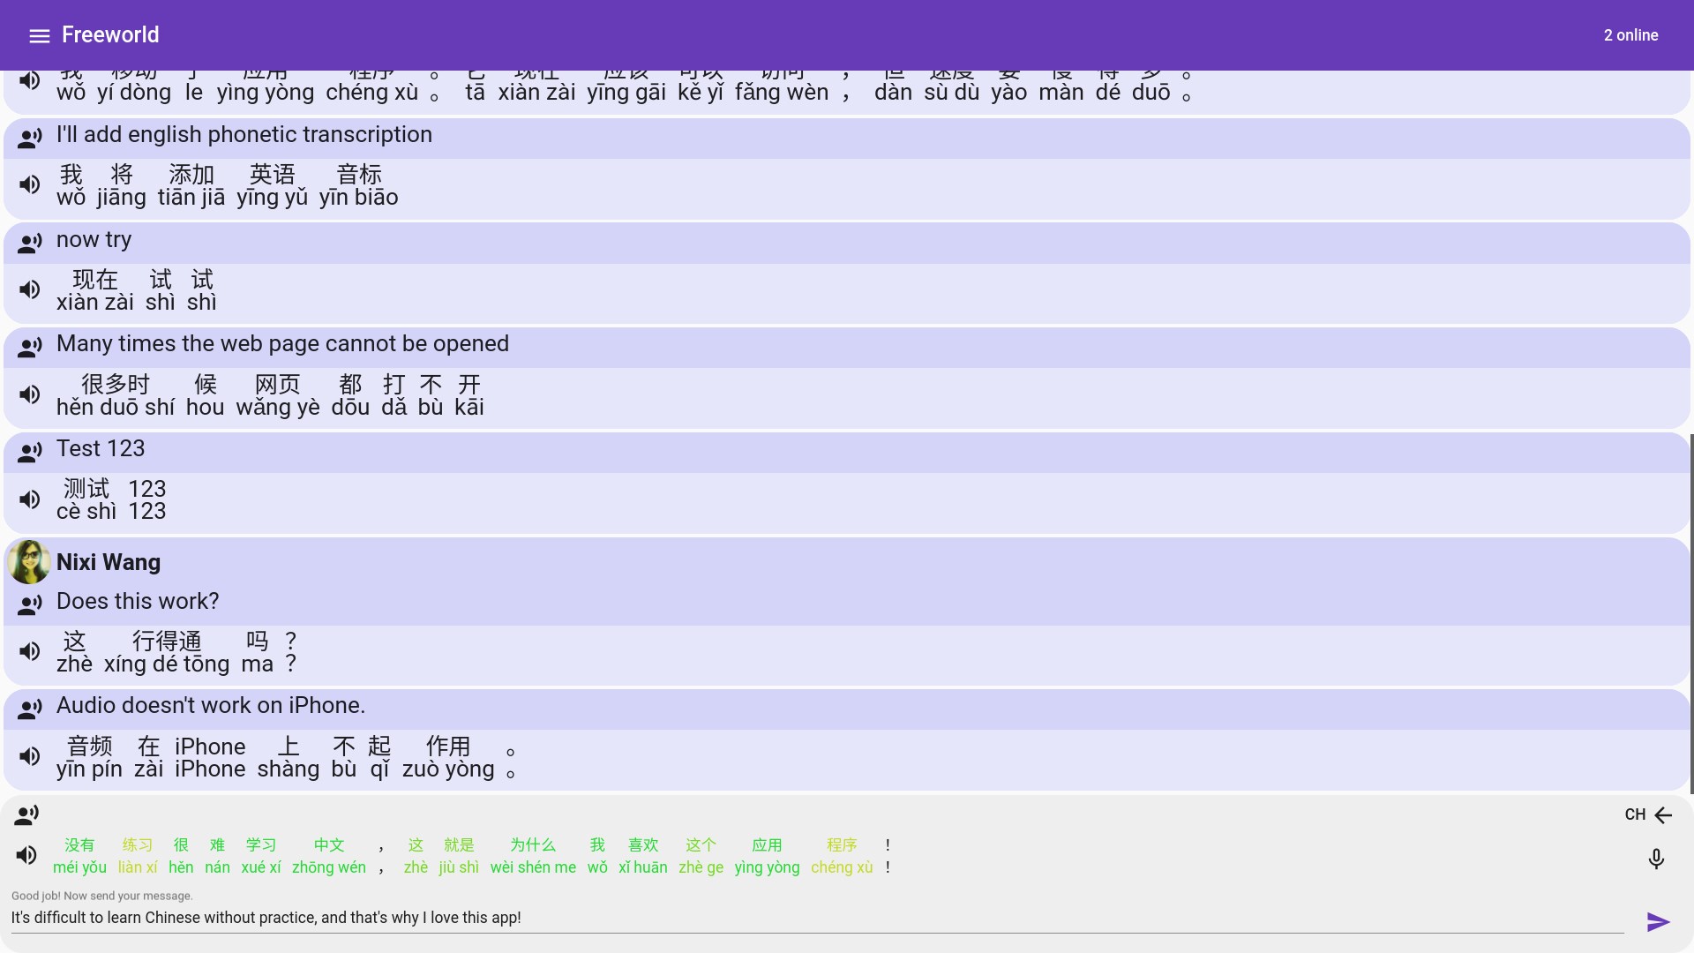Play audio for 'wǒ jiāng tiān jiā' translation
This screenshot has width=1694, height=953.
(x=30, y=184)
